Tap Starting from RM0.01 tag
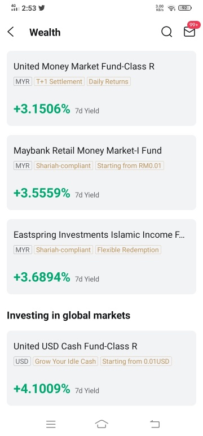Viewport: 203px width, 436px height. [129, 165]
